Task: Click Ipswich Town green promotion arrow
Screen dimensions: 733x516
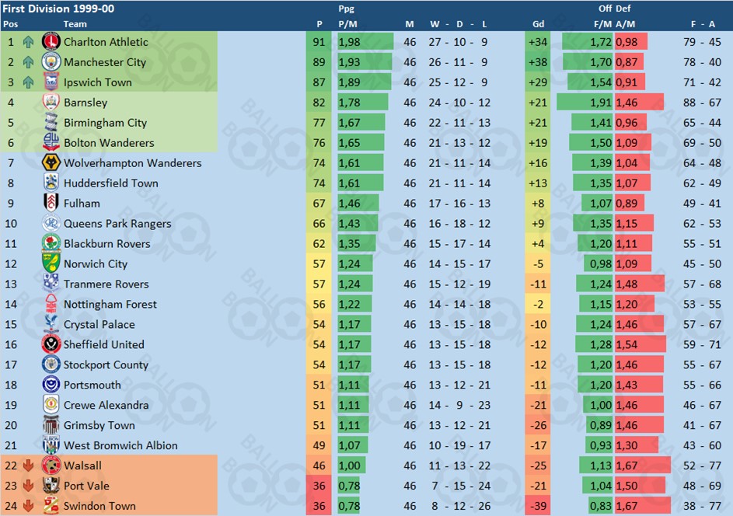Action: (28, 82)
